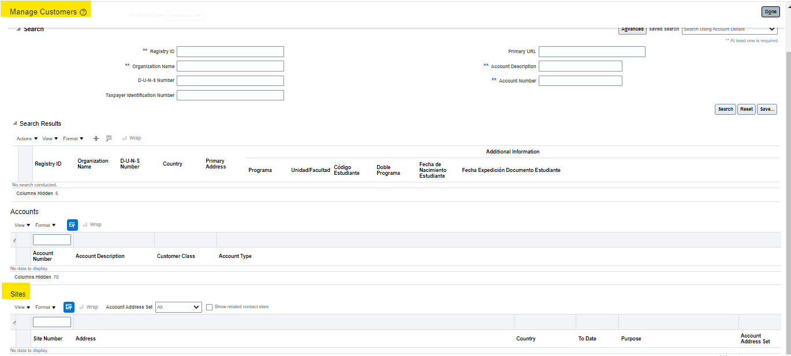Screen dimensions: 791x356
Task: Click Registry ID column header
Action: (48, 164)
